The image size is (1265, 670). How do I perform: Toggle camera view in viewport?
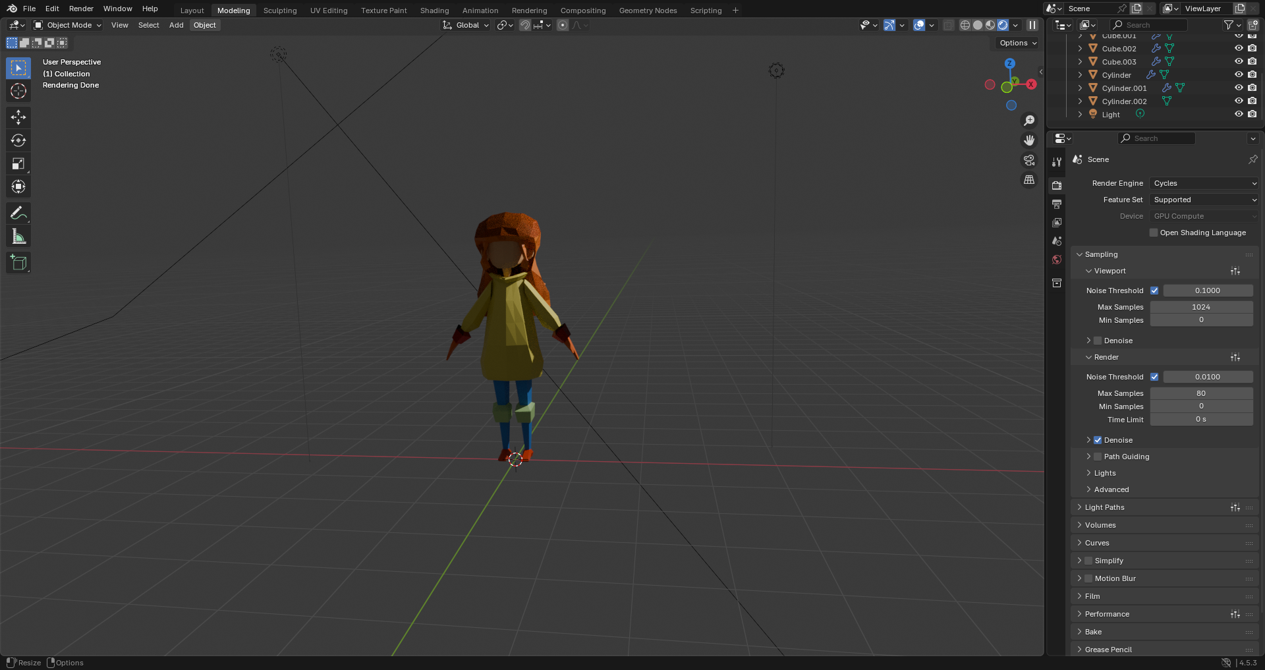[1029, 160]
